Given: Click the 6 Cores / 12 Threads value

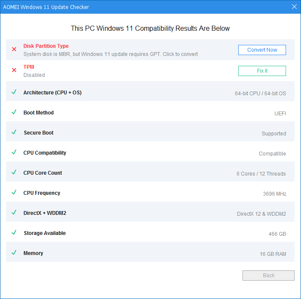Looking at the screenshot, I should click(x=261, y=174).
